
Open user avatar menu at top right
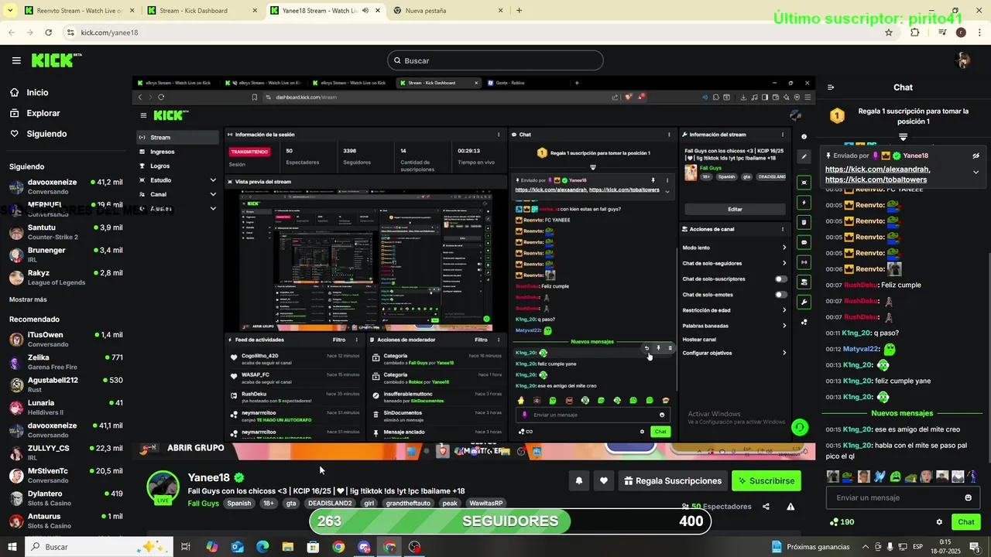click(x=963, y=60)
